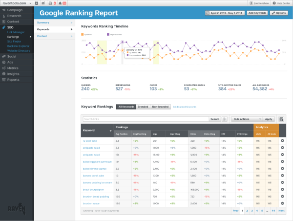293x221 pixels.
Task: Click the orange Queries legend swatch
Action: point(83,34)
